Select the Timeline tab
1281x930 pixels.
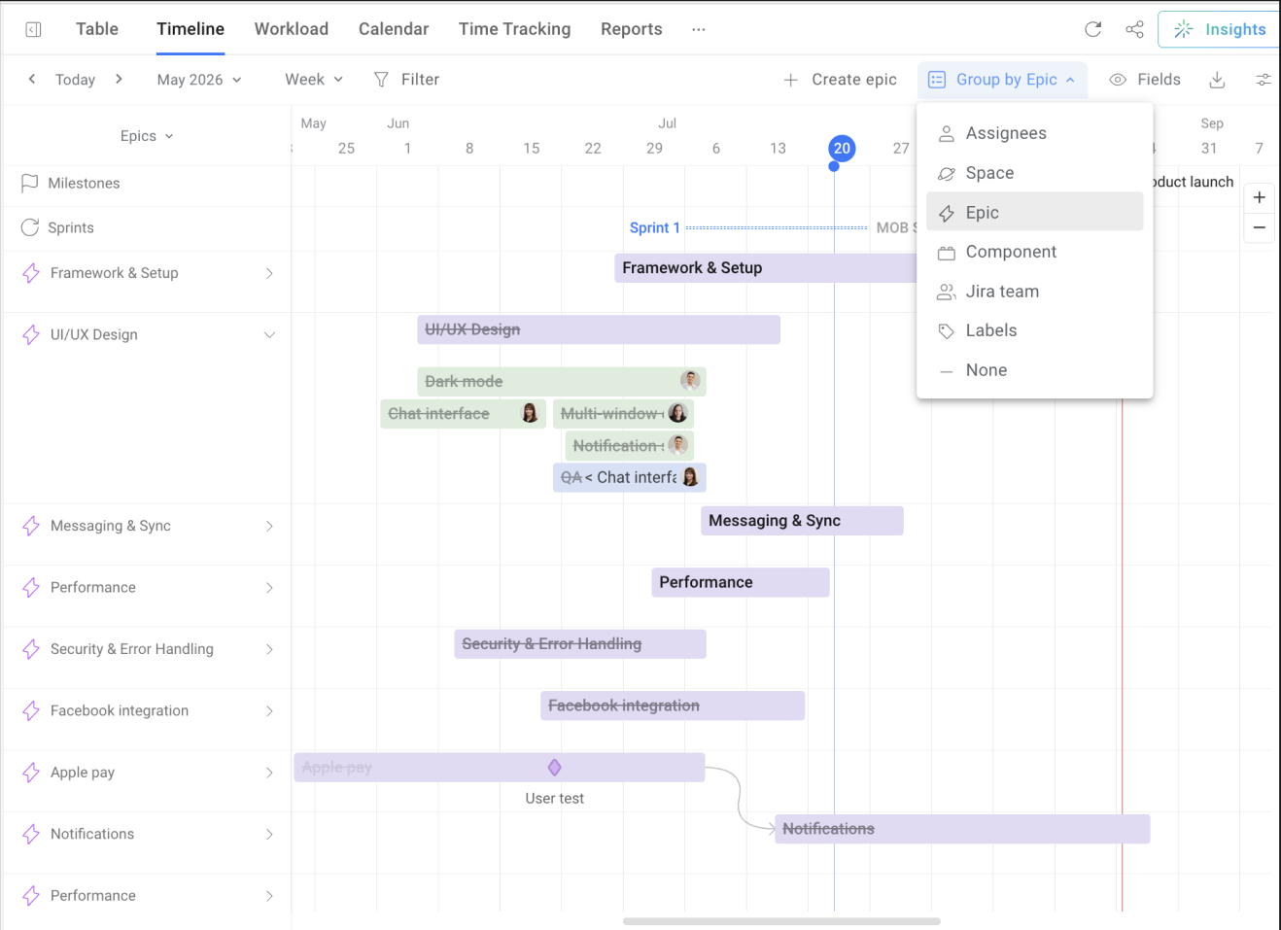[190, 29]
